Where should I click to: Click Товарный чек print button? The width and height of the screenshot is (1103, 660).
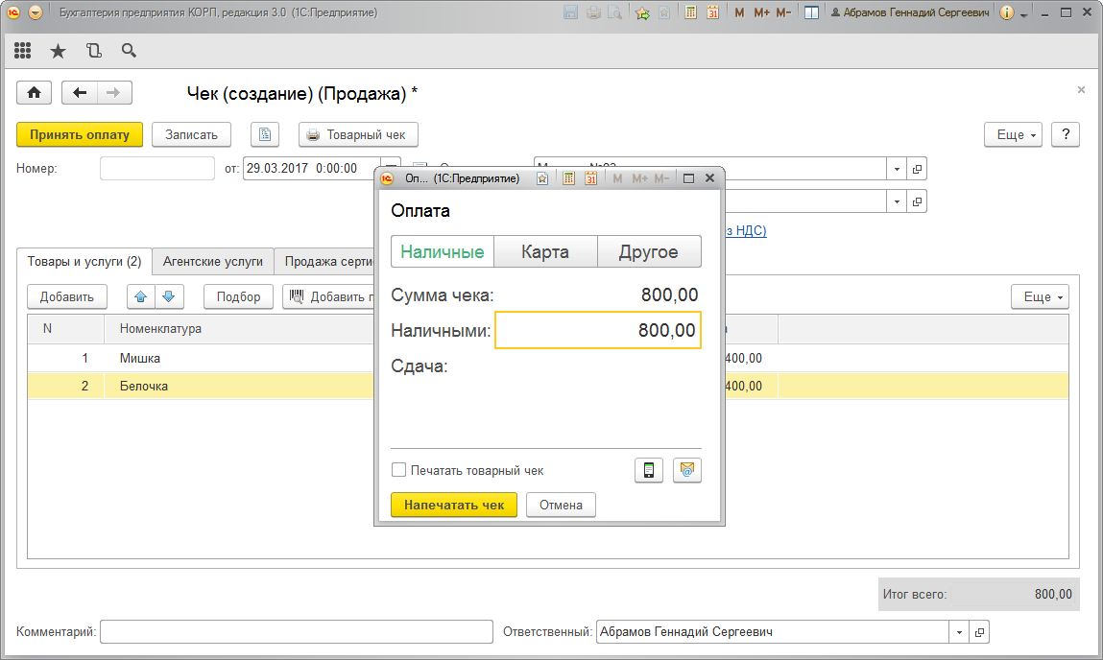[358, 134]
